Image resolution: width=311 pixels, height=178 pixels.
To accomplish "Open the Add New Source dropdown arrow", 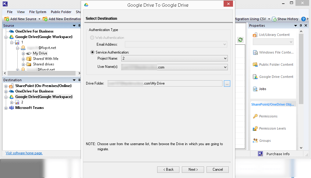I will coord(39,19).
